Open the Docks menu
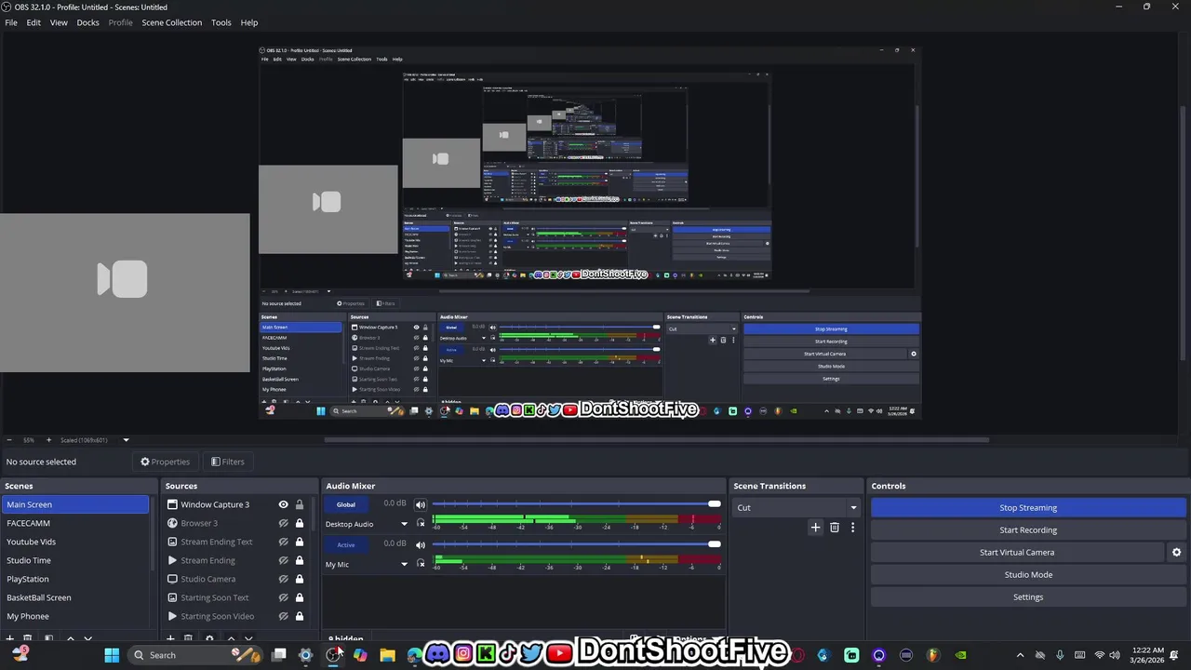Viewport: 1191px width, 670px height. 87,22
